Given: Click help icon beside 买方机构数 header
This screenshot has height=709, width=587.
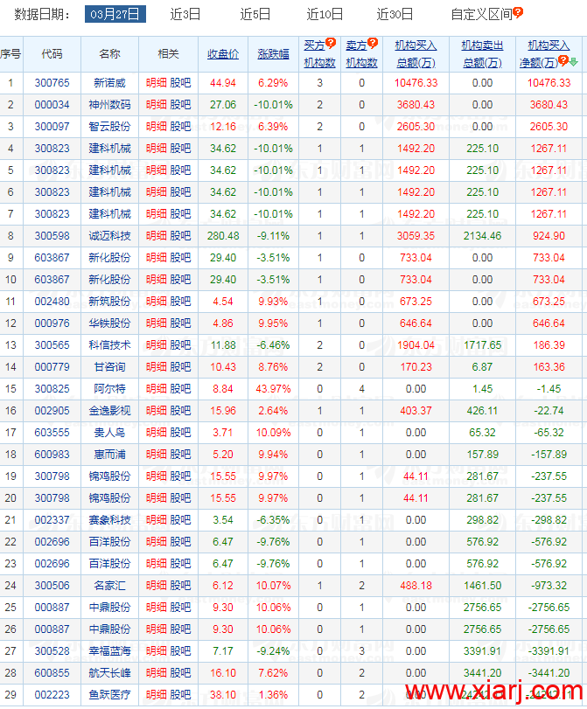Looking at the screenshot, I should [331, 43].
